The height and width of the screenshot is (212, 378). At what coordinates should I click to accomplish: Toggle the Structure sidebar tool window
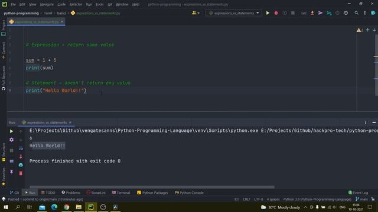tap(4, 152)
